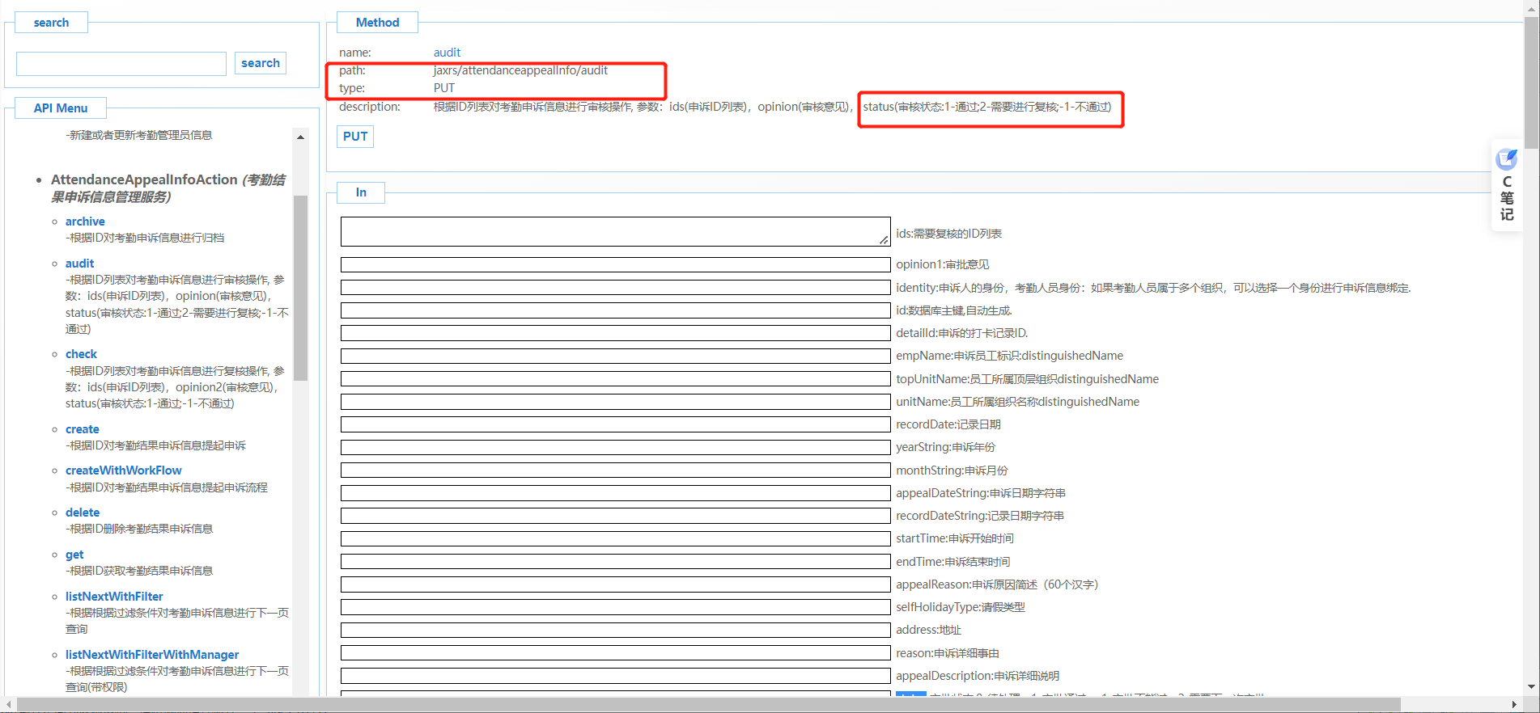Click the recordDateString input field
This screenshot has height=713, width=1540.
click(x=615, y=516)
